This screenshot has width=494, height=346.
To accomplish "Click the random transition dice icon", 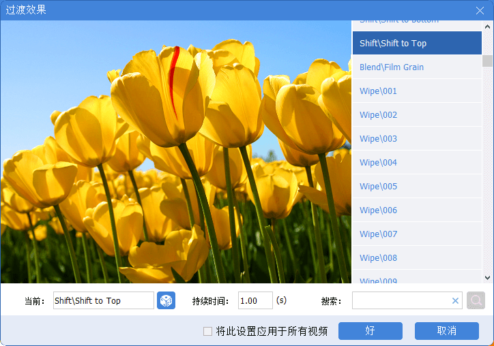I will [x=166, y=300].
